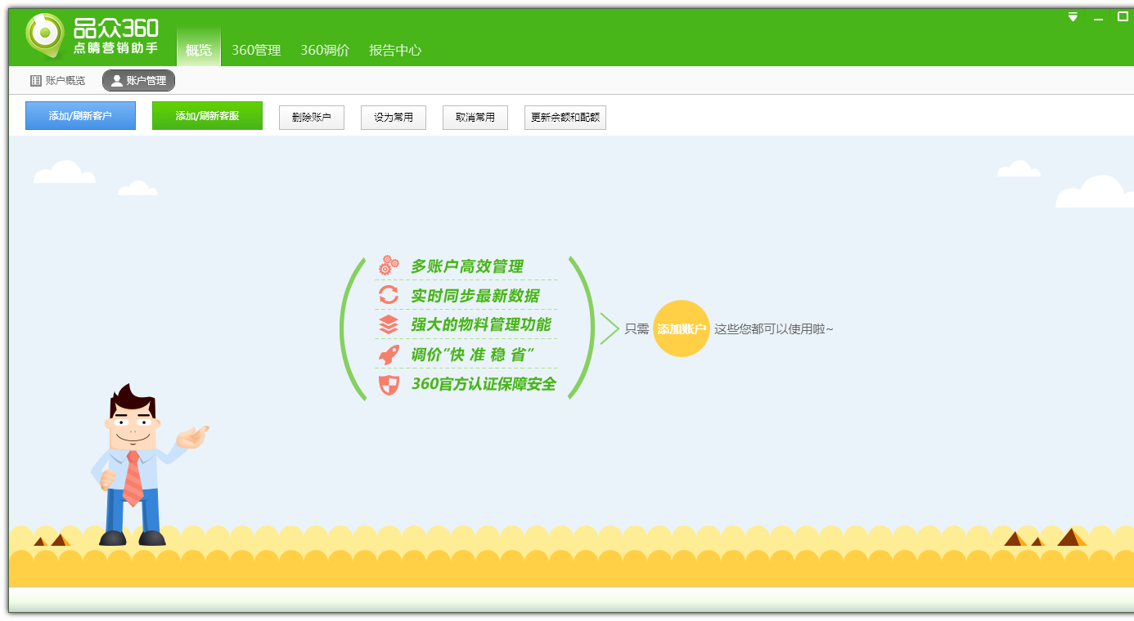Select the 账户概览 sub-tab
The height and width of the screenshot is (621, 1134).
(x=57, y=81)
